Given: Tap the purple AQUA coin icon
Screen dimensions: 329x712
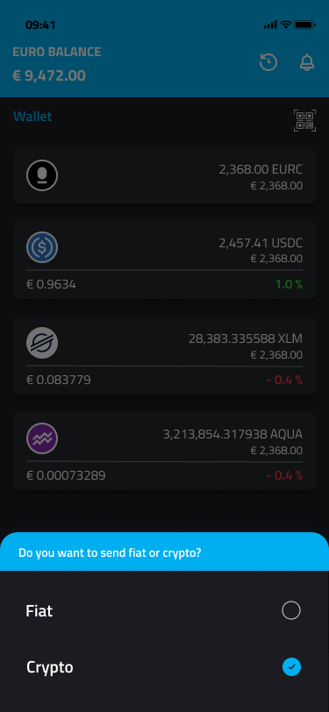Looking at the screenshot, I should tap(42, 438).
